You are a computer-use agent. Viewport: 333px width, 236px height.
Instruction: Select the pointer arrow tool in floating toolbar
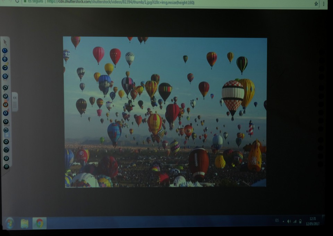pos(5,42)
